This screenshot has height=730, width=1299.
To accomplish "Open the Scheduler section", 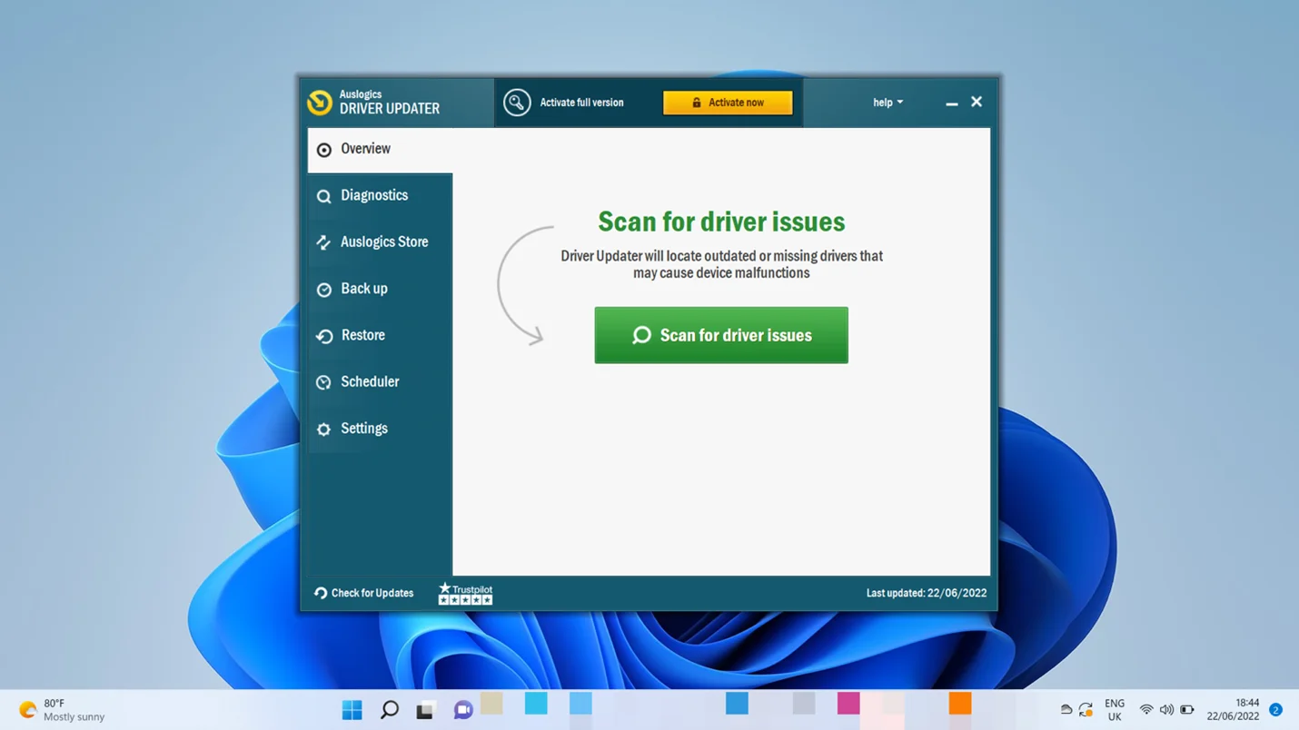I will point(380,381).
